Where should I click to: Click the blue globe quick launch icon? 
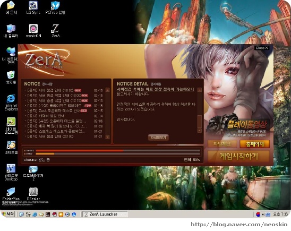point(74,215)
